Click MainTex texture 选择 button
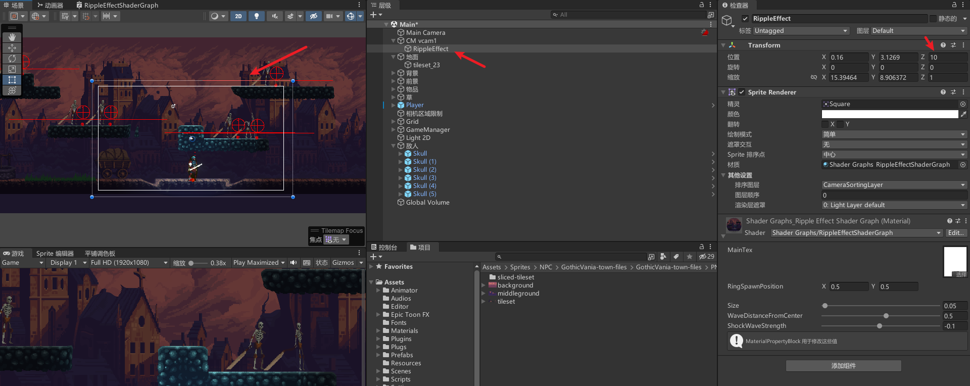The image size is (970, 386). (x=961, y=274)
